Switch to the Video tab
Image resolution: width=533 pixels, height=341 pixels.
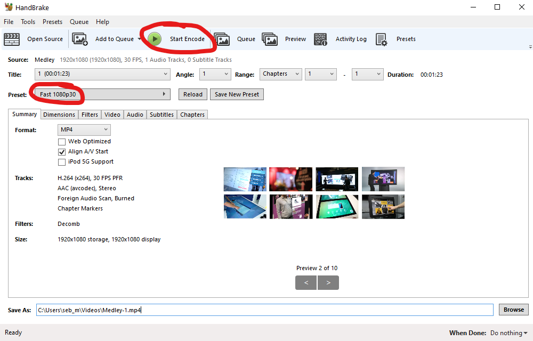(x=112, y=115)
